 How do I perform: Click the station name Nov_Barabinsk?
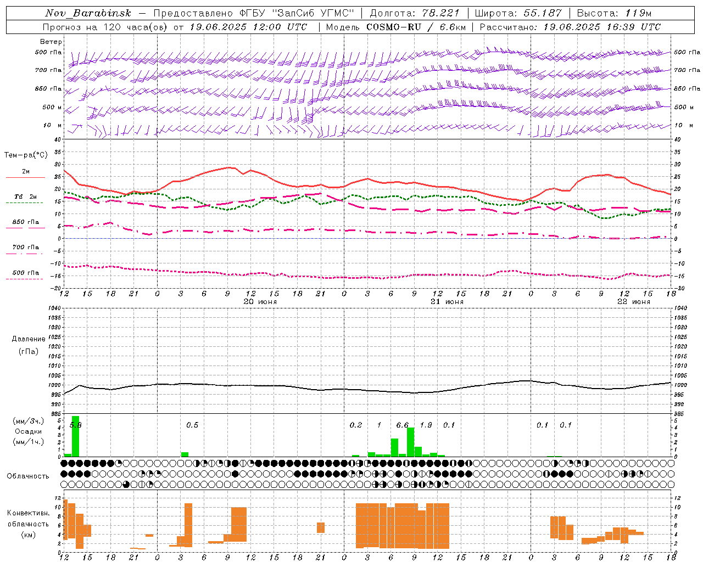pyautogui.click(x=88, y=13)
